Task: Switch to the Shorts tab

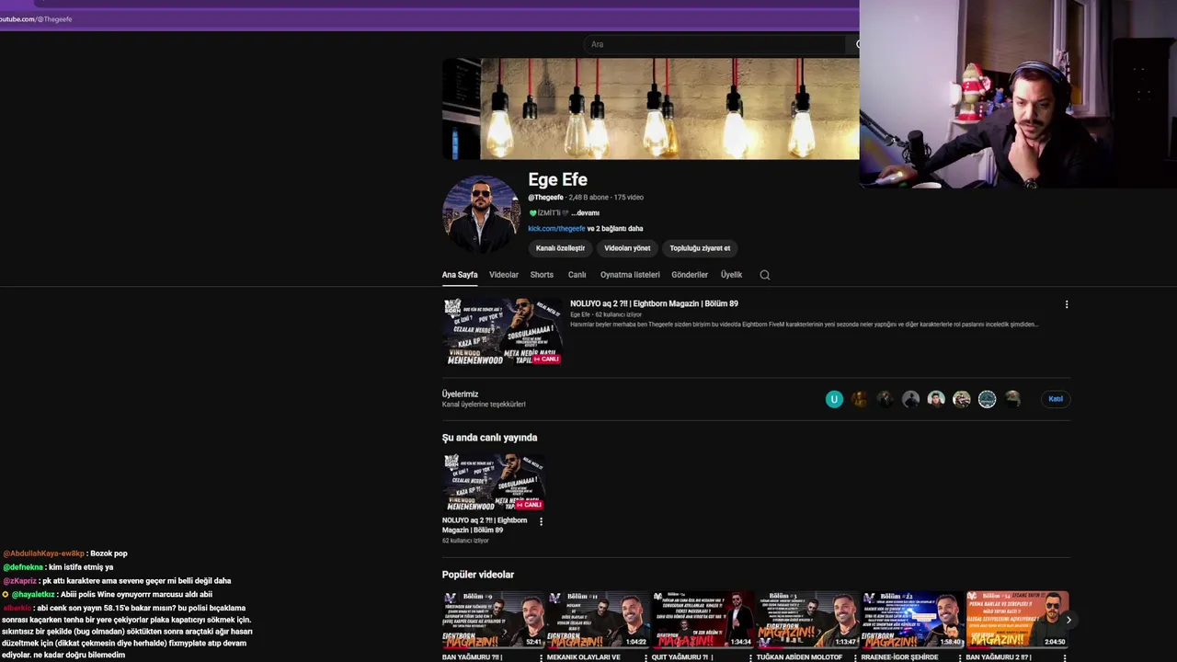Action: (542, 275)
